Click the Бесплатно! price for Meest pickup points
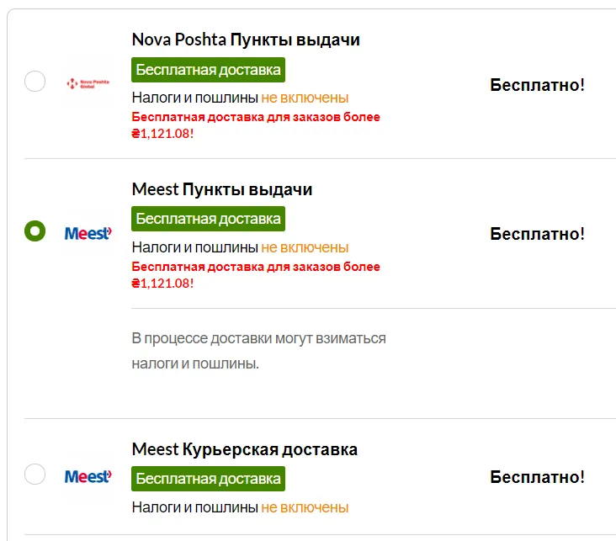The width and height of the screenshot is (616, 541). click(x=538, y=234)
